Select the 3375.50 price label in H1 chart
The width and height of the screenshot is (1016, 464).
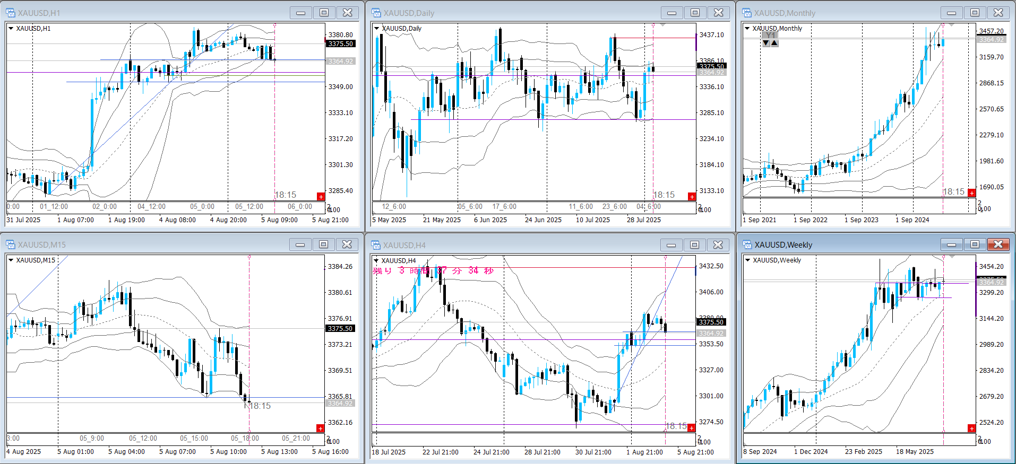point(340,44)
